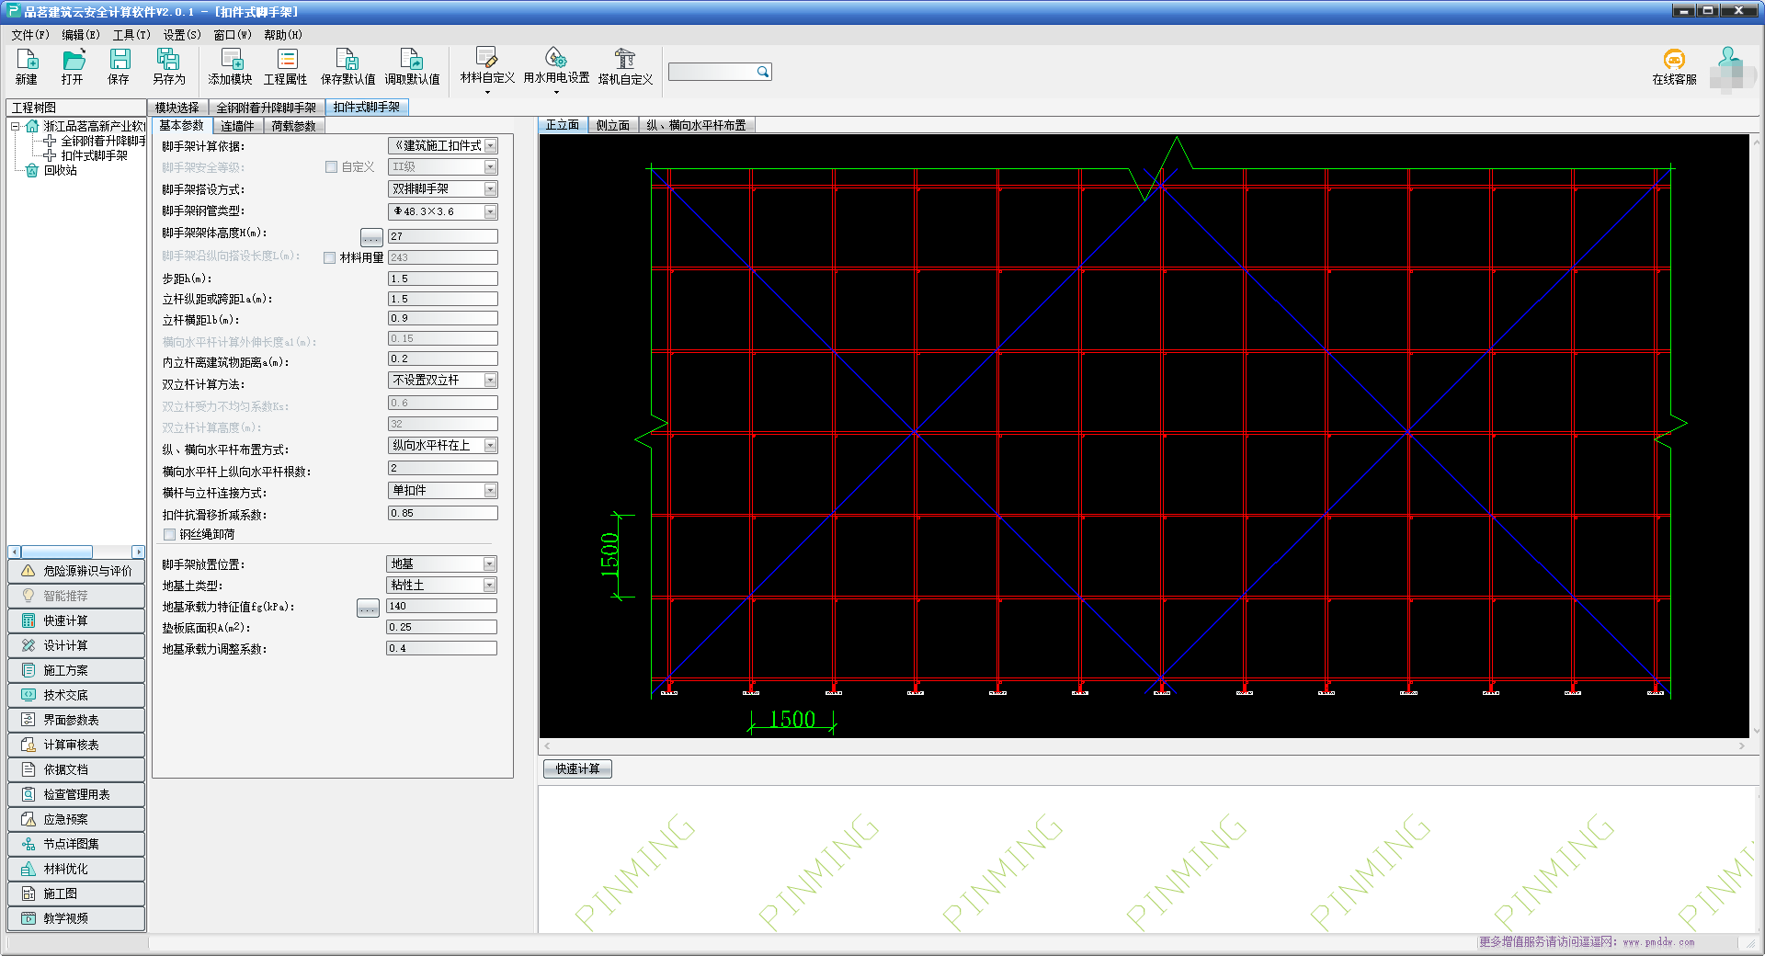Image resolution: width=1765 pixels, height=956 pixels.
Task: Visit the www.pmddw.com link
Action: pos(1658,942)
